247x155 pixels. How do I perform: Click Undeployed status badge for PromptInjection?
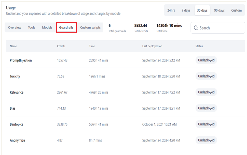(206, 60)
